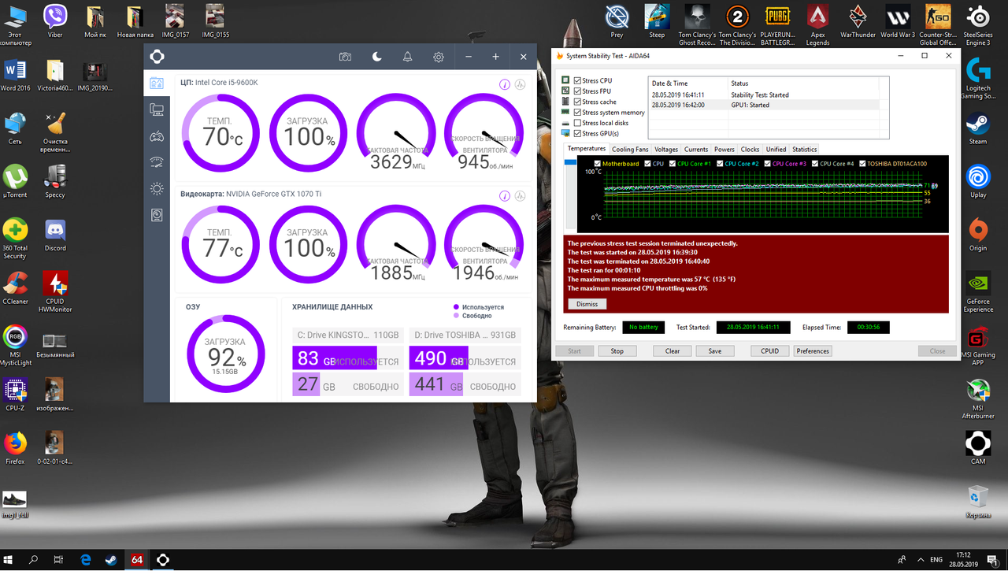Viewport: 1008px width, 582px height.
Task: Open the Speccy desktop icon
Action: (x=55, y=183)
